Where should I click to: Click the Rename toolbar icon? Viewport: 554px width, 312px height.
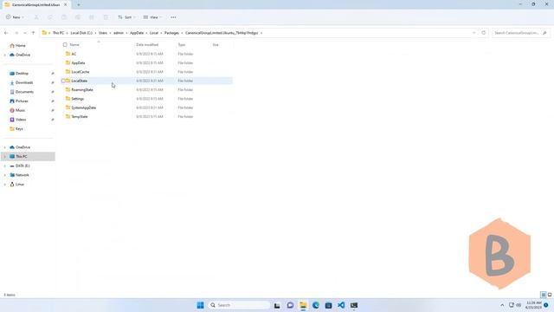click(x=78, y=17)
